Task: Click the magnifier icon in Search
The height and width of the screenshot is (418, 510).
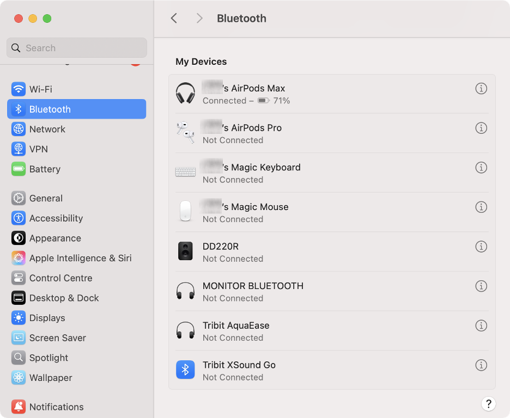Action: 16,48
